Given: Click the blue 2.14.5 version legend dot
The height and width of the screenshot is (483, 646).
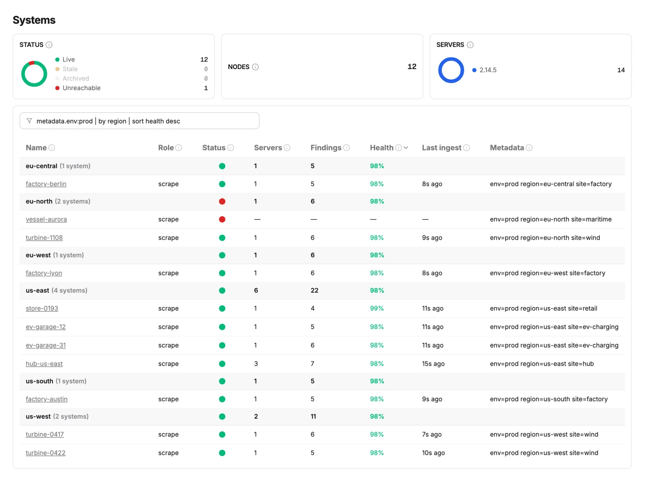Looking at the screenshot, I should click(474, 70).
